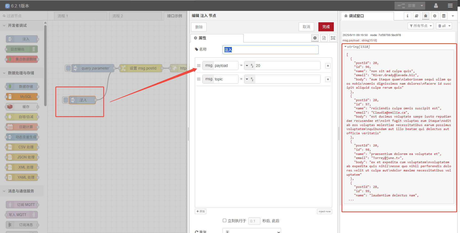Grab the msg.payload row reorder handle
460x233 pixels.
pos(199,66)
